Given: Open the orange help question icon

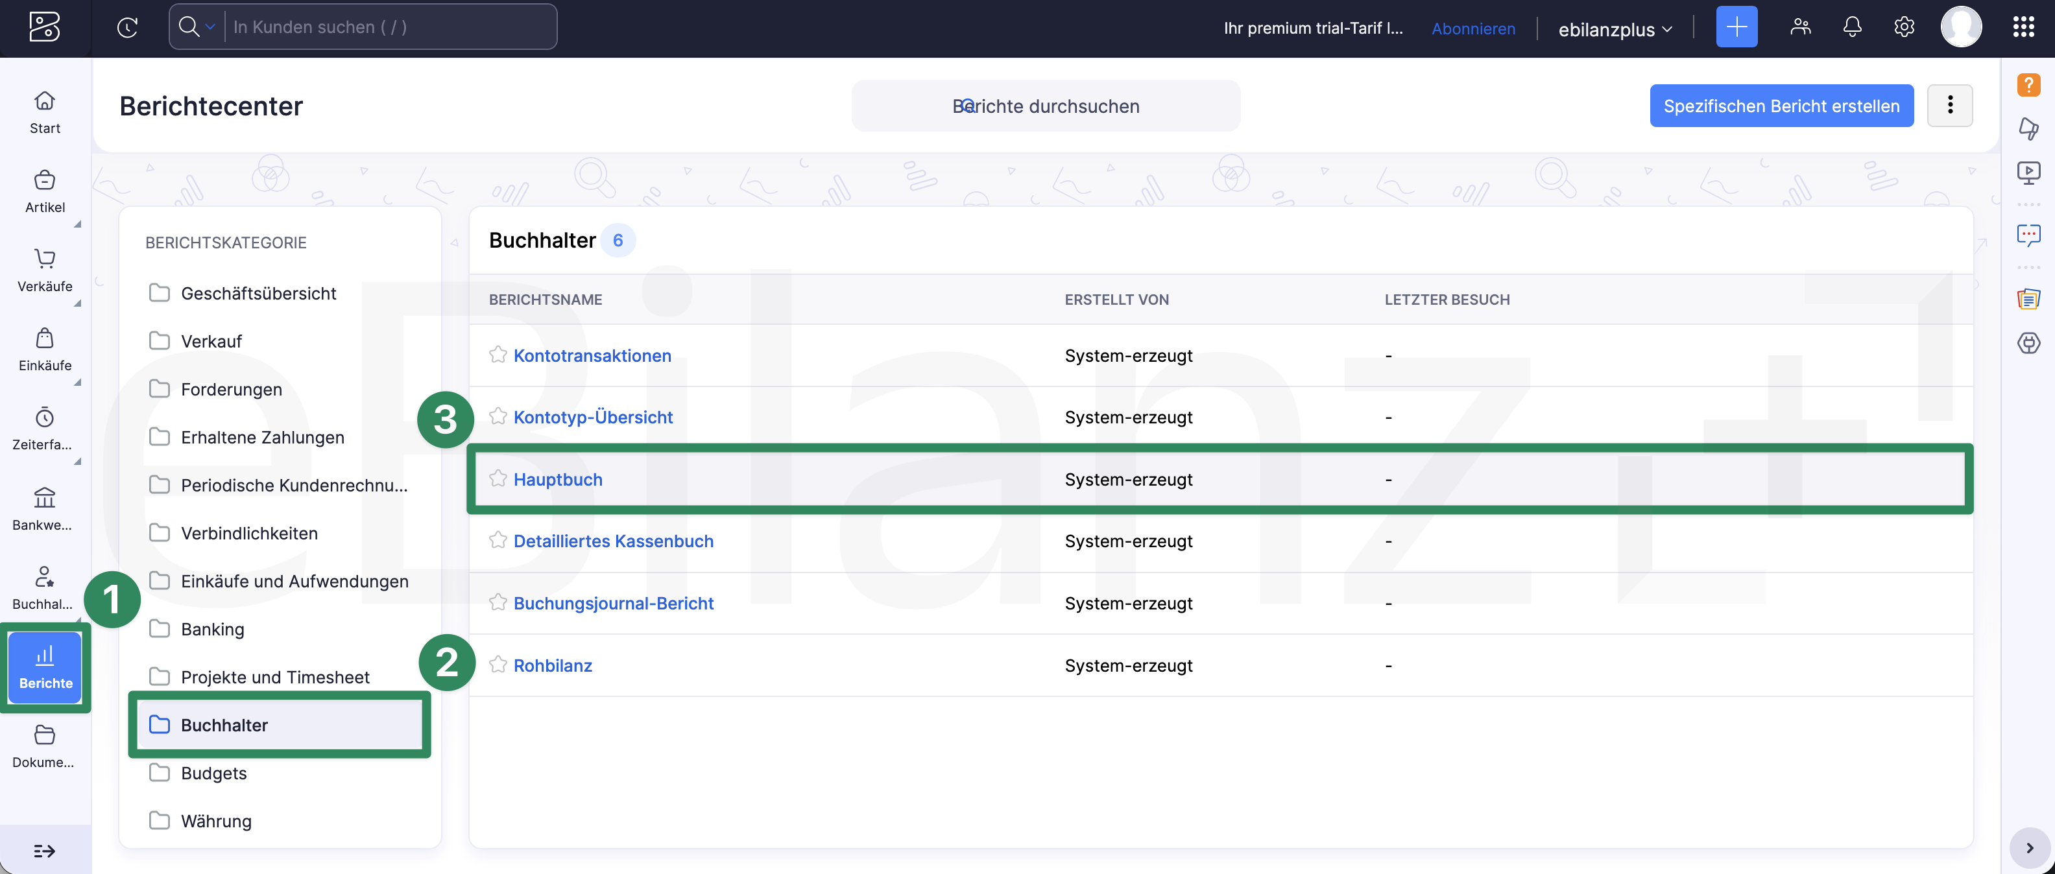Looking at the screenshot, I should point(2028,84).
